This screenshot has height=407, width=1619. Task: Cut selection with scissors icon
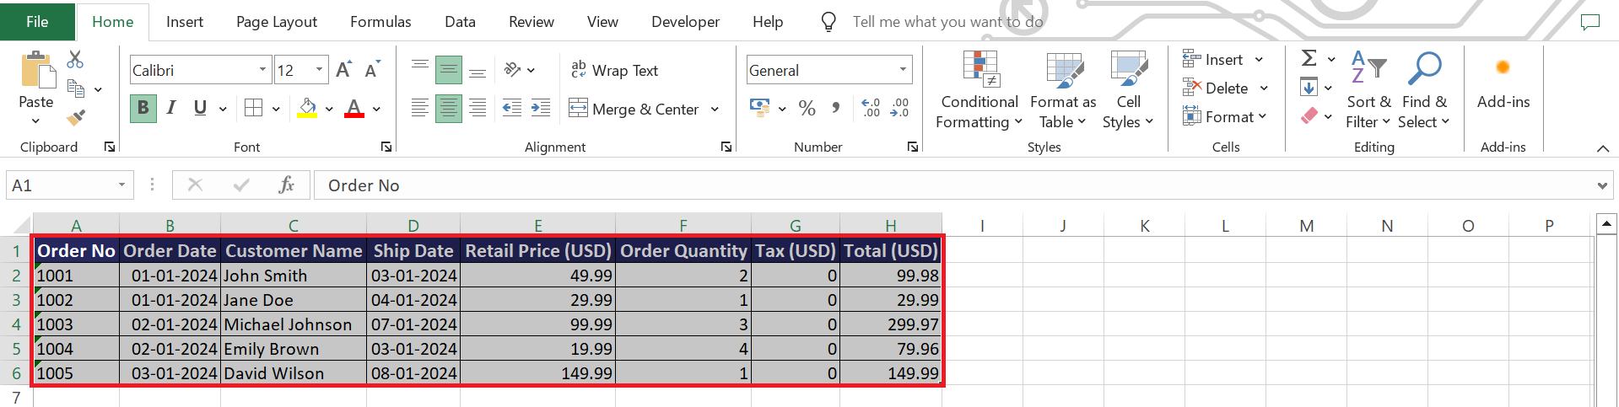click(x=75, y=60)
